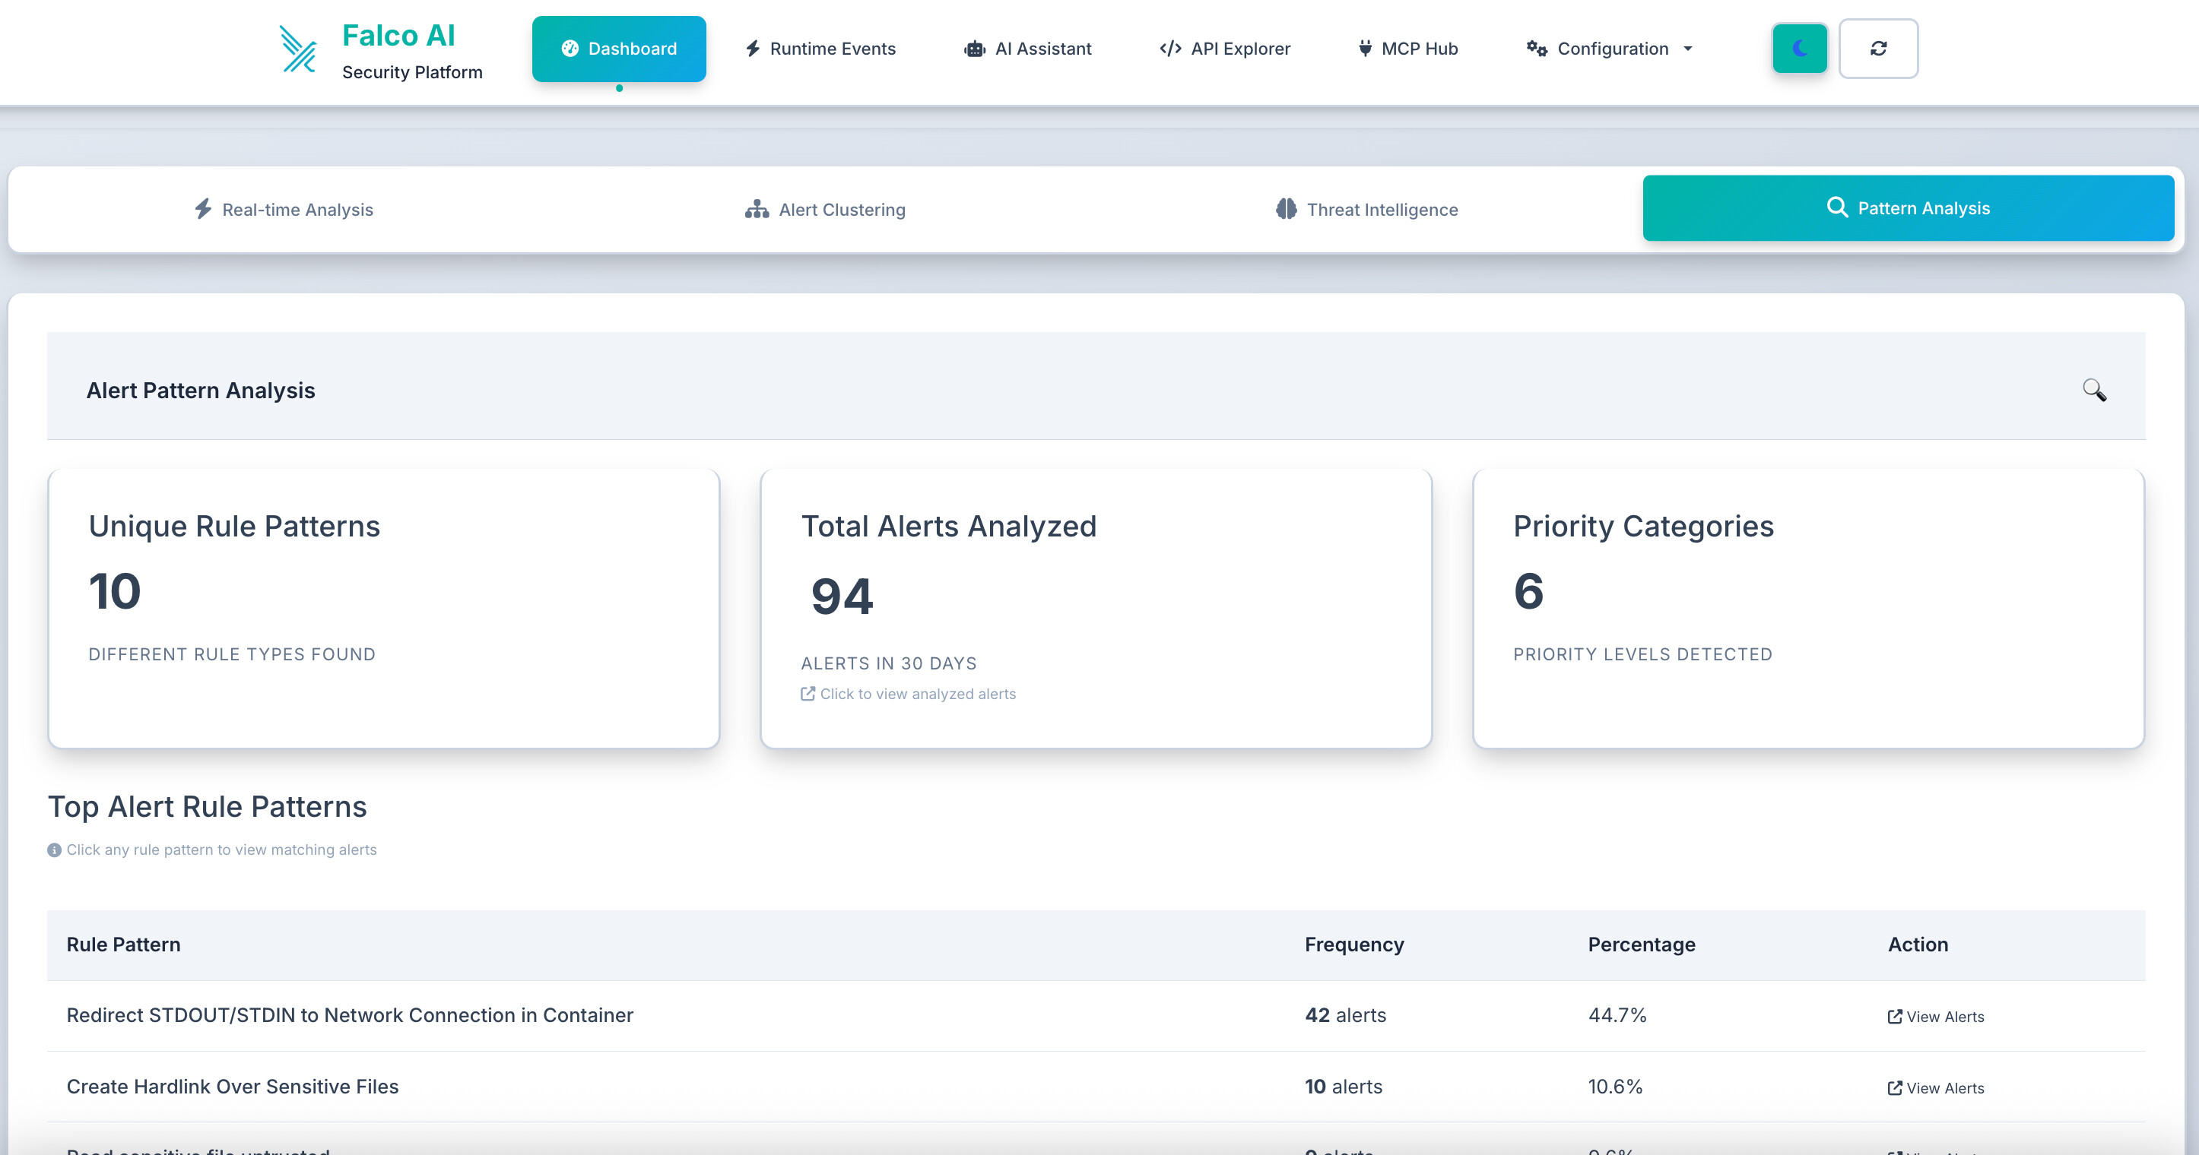Open the Runtime Events page
Screen dimensions: 2199x1155
tap(820, 49)
